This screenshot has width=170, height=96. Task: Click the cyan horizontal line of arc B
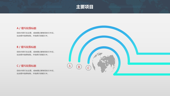pyautogui.click(x=149, y=64)
